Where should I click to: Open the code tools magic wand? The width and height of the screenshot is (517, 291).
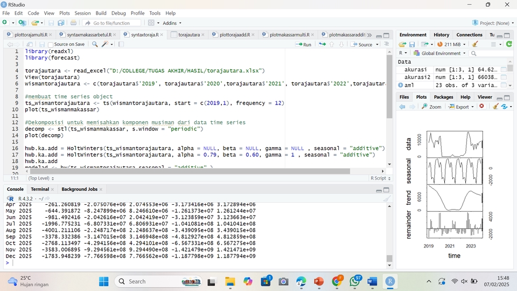(106, 45)
